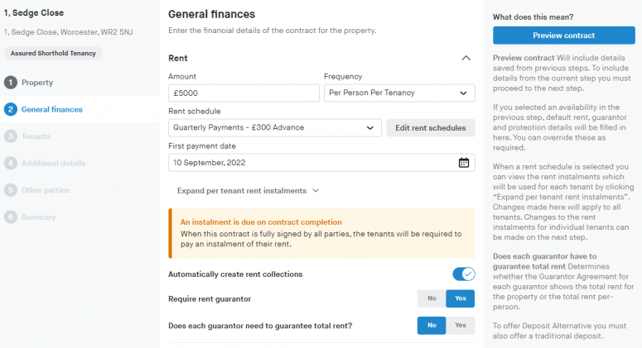The height and width of the screenshot is (348, 642).
Task: Click the step 1 Property number icon
Action: point(11,83)
